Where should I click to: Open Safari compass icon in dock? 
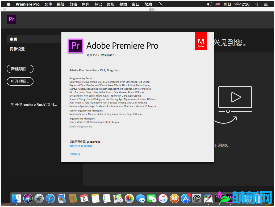click(50, 198)
